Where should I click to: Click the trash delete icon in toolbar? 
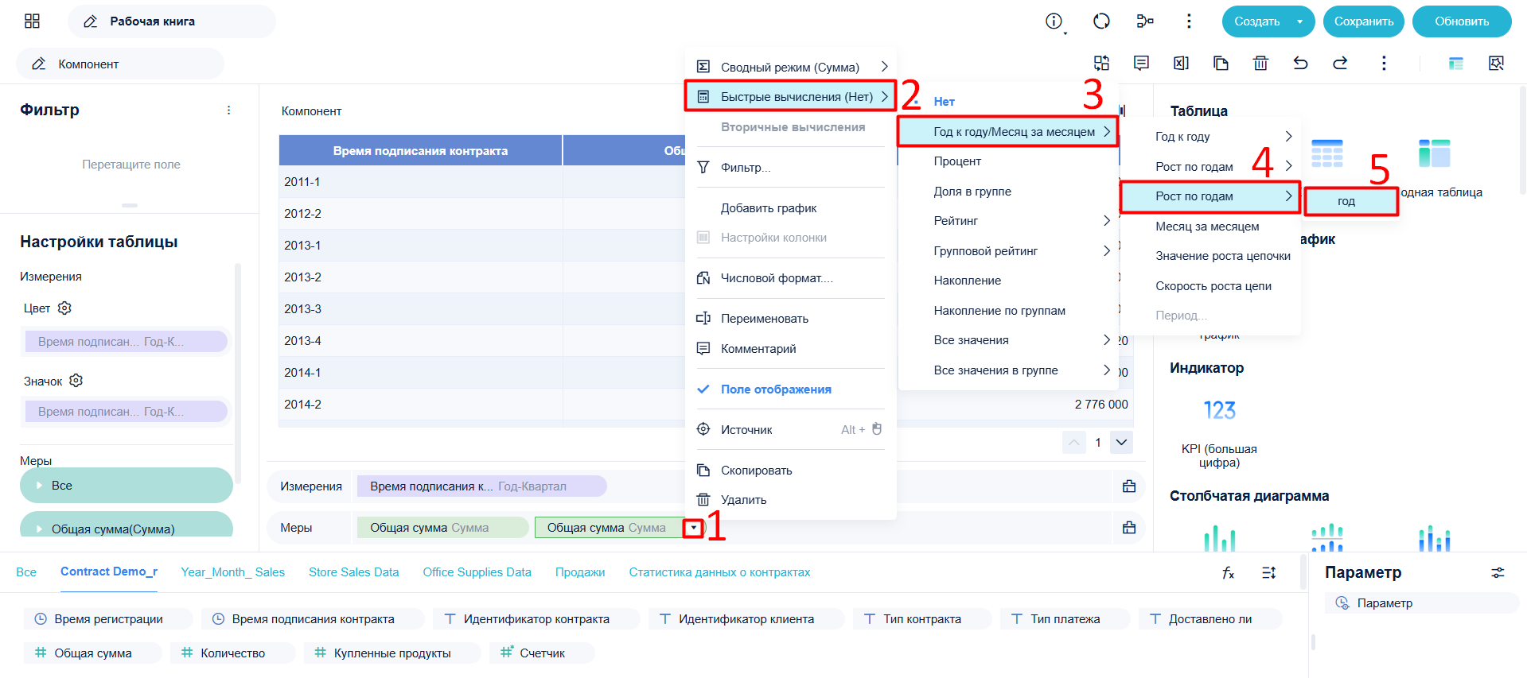[1260, 64]
